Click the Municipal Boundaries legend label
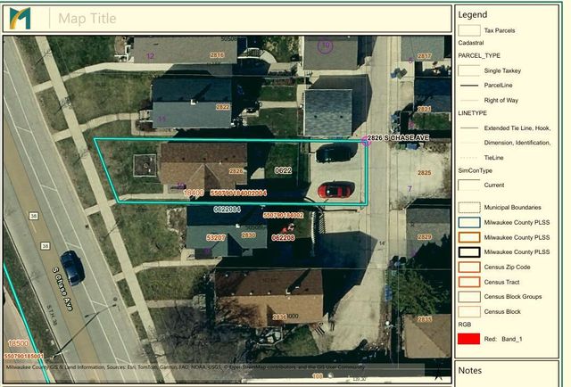Screen dimensions: 571x387 click(512, 208)
